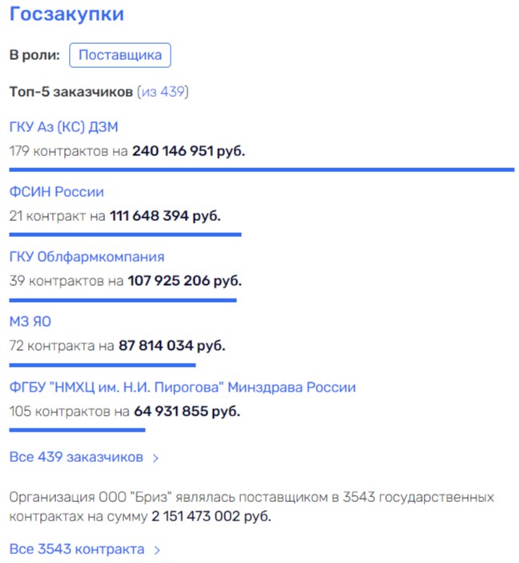Click the blue bar under ФГБУ НМХЦ Пирогова
The height and width of the screenshot is (563, 519).
(77, 430)
